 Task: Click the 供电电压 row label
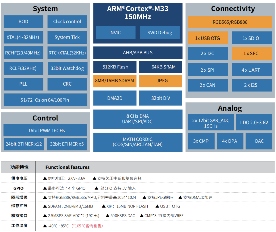coord(19,178)
